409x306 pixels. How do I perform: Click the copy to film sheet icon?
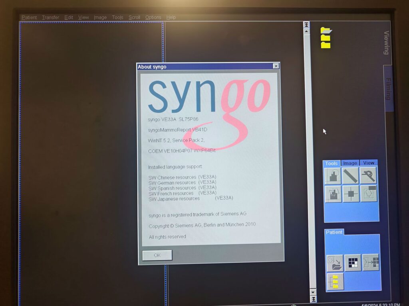point(371,262)
